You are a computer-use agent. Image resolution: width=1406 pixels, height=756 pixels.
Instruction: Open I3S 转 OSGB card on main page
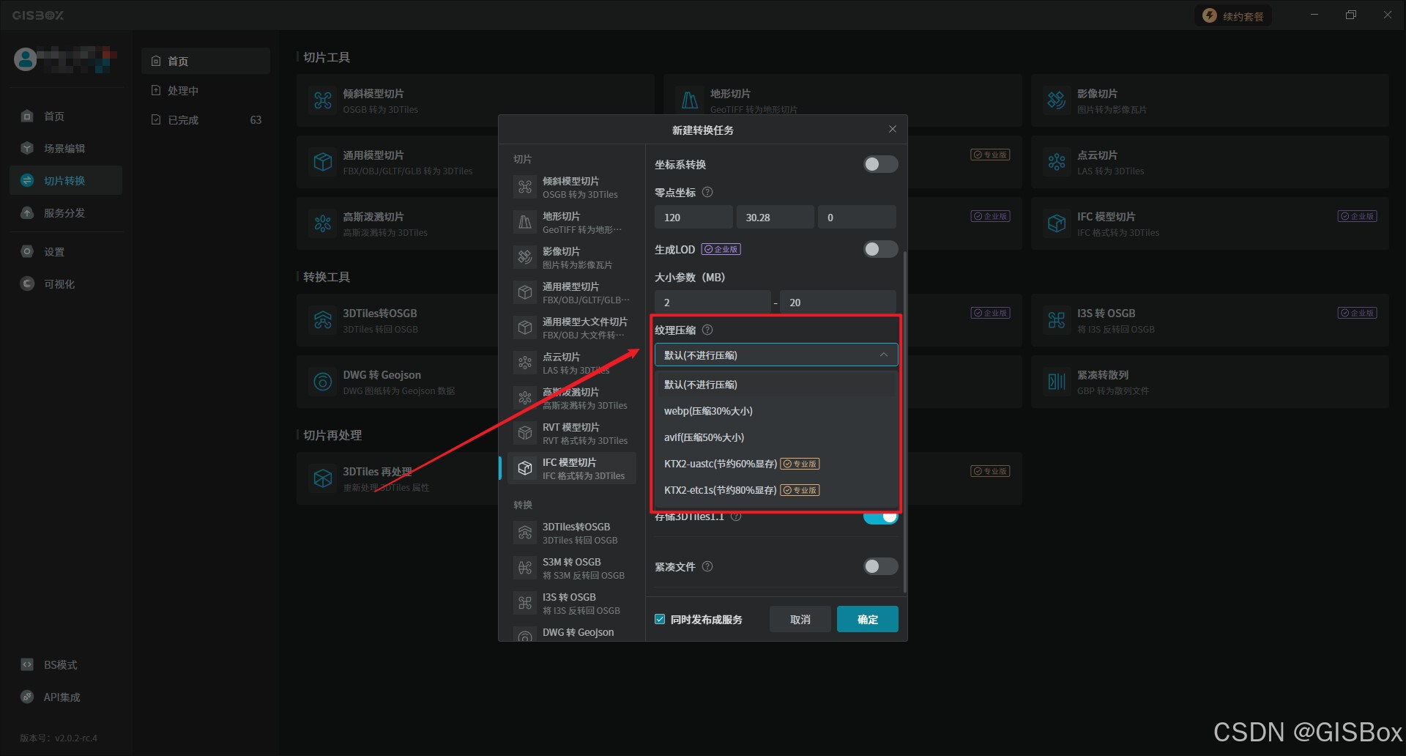[1210, 320]
